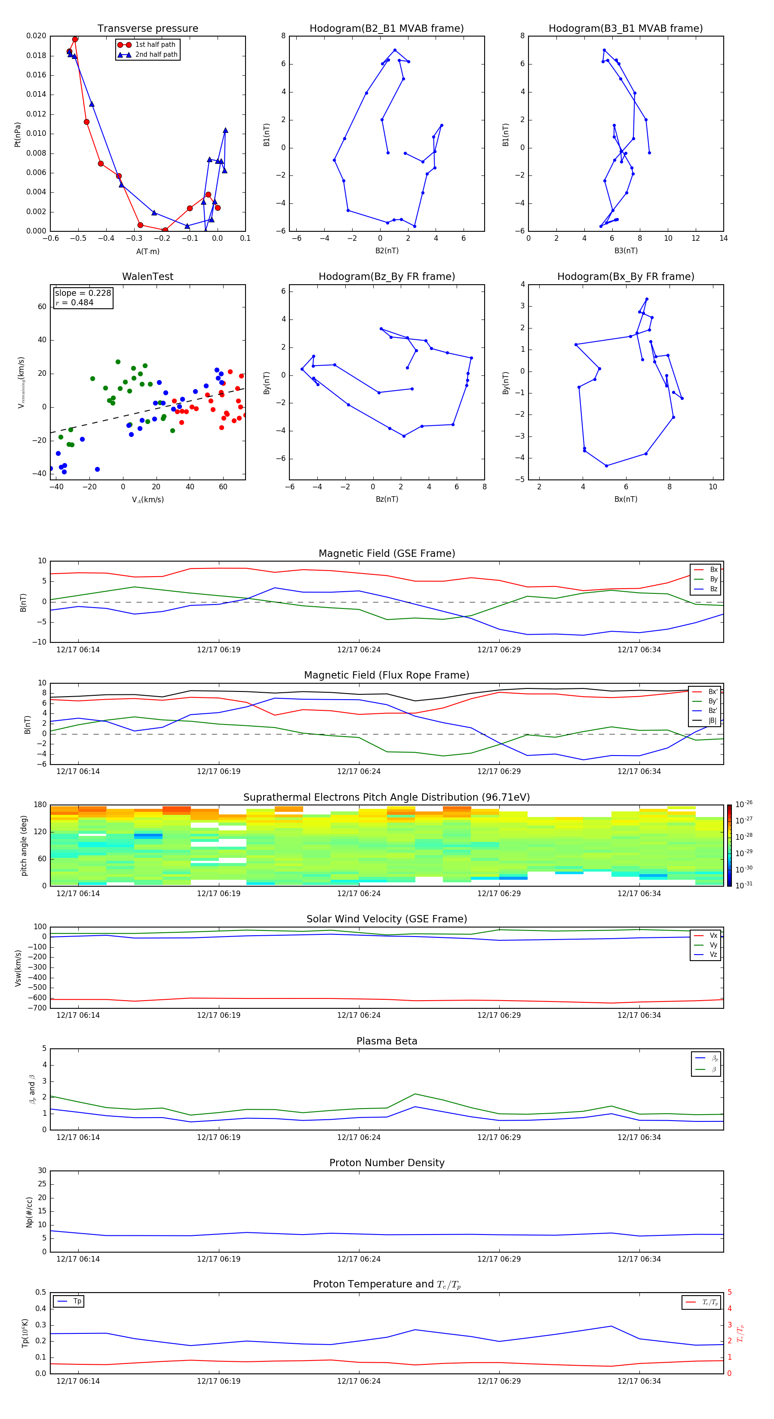Image resolution: width=774 pixels, height=1419 pixels.
Task: Click the 'Proton Number Density' title
Action: (387, 1163)
